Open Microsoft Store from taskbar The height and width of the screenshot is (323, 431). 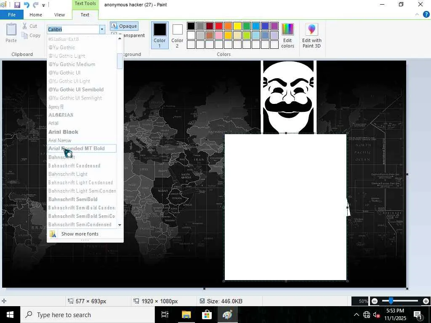coord(207,315)
